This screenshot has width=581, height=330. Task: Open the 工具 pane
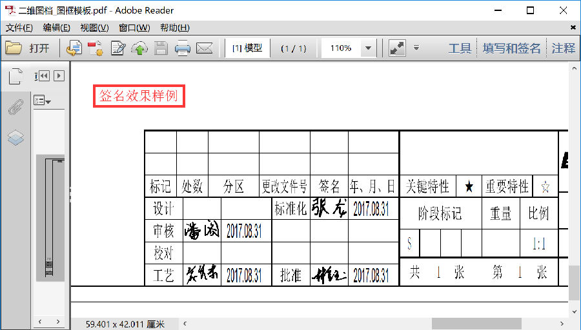click(460, 48)
